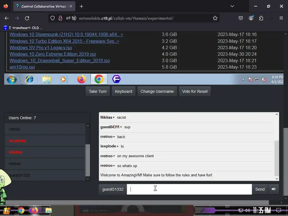Open Windows 10 Steampunk ISO link

point(66,35)
